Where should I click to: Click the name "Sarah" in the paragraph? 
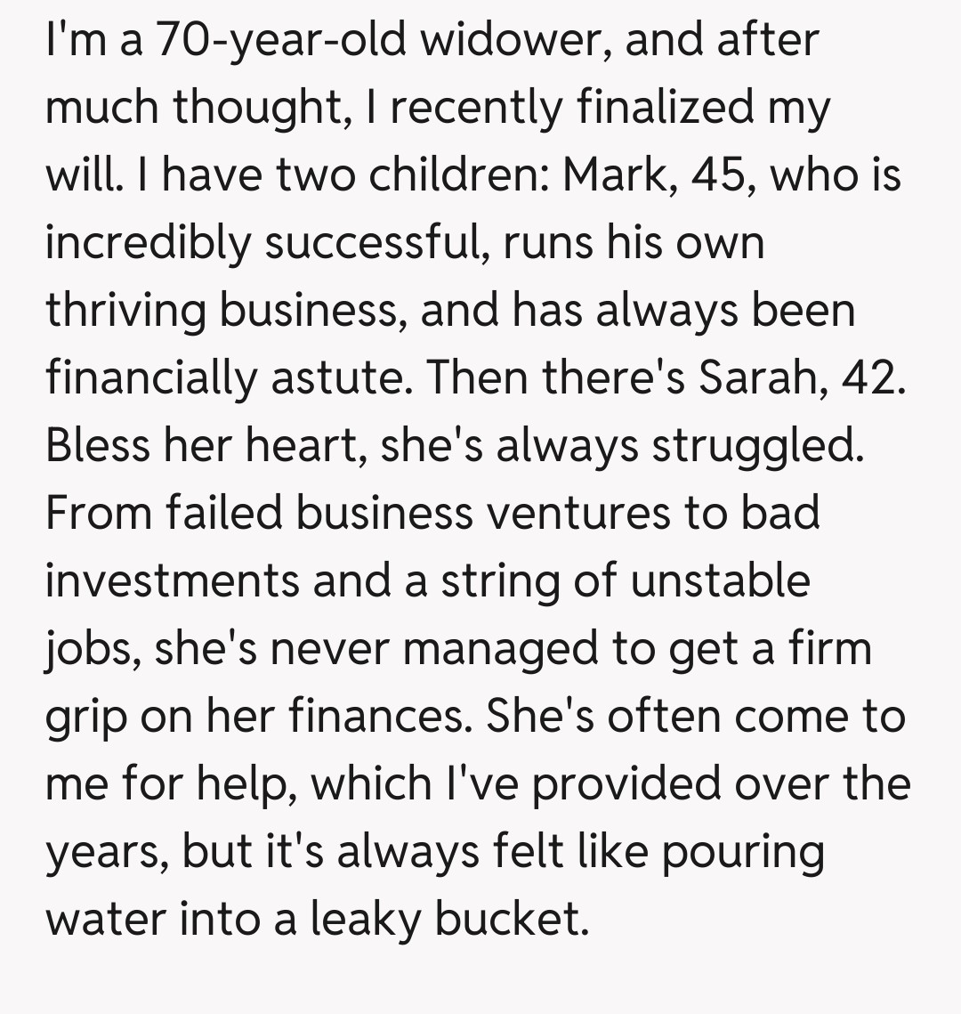coord(760,377)
